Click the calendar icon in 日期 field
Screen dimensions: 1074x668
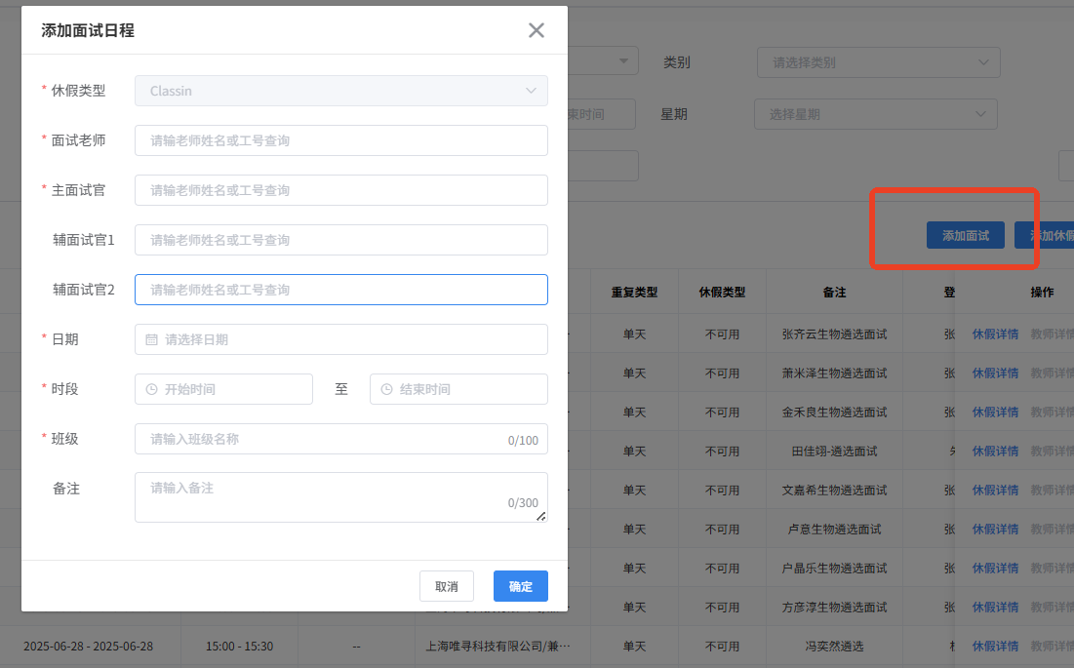coord(151,339)
